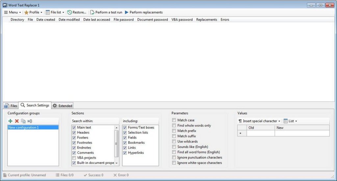Click the Profile star icon
The height and width of the screenshot is (181, 337).
(26, 12)
